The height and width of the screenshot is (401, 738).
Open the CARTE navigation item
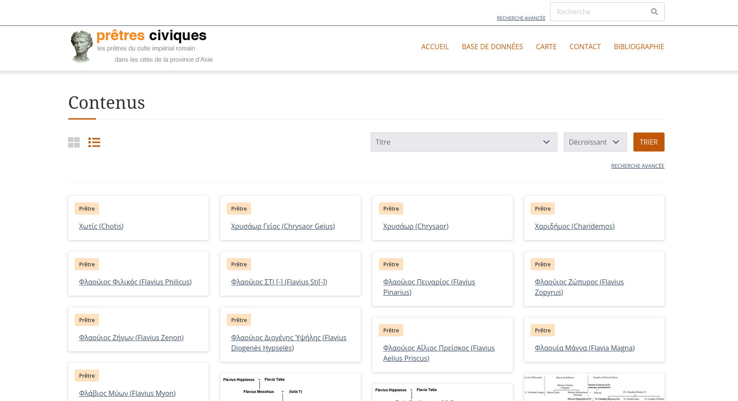coord(546,47)
